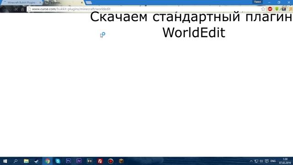The image size is (293, 165).
Task: Open network status in the tray
Action: pyautogui.click(x=256, y=161)
